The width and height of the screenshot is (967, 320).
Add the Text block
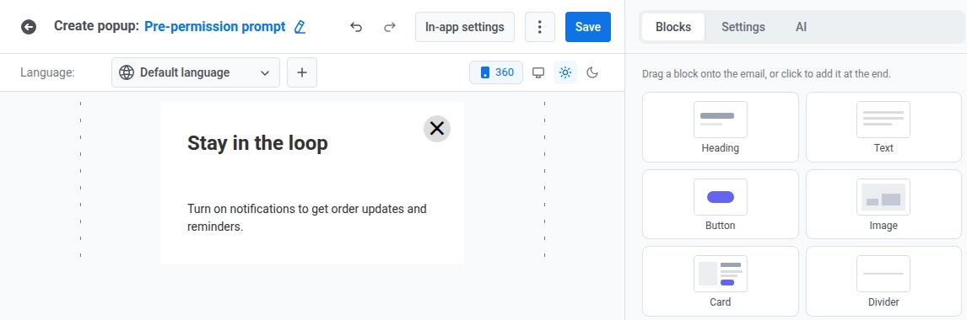(x=883, y=127)
